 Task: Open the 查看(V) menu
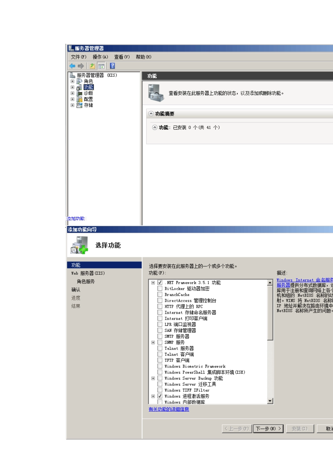(122, 57)
